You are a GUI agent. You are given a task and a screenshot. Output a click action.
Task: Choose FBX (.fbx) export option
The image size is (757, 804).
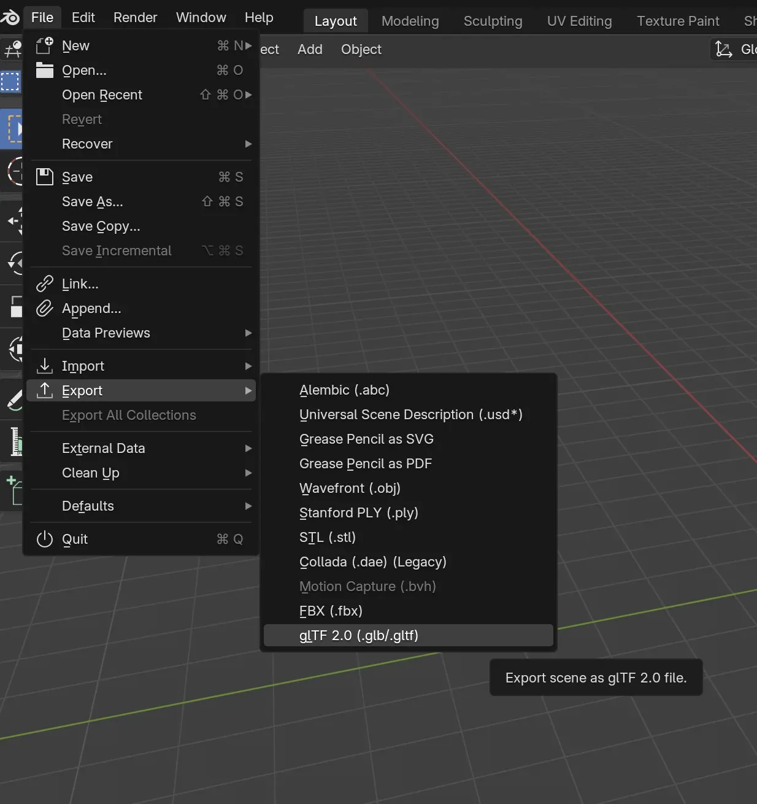(409, 611)
